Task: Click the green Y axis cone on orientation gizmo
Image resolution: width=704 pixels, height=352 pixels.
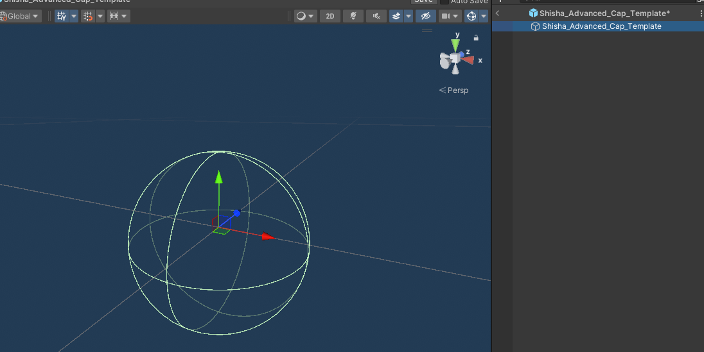Action: point(455,46)
